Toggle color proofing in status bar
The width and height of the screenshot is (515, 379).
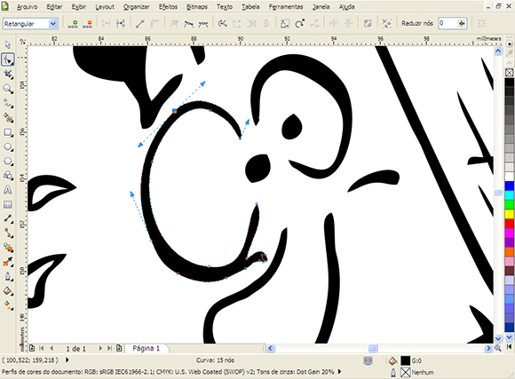[x=368, y=360]
